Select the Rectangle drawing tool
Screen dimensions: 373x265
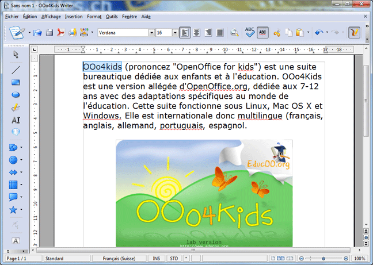coord(16,82)
